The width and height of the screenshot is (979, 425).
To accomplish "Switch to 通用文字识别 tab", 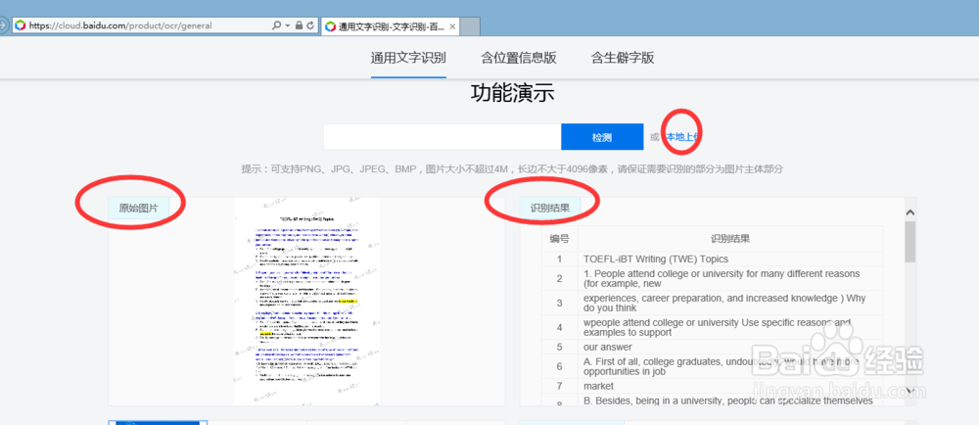I will (408, 59).
